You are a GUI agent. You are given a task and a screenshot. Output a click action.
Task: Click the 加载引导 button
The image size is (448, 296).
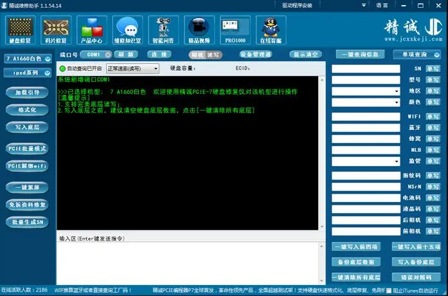point(27,93)
